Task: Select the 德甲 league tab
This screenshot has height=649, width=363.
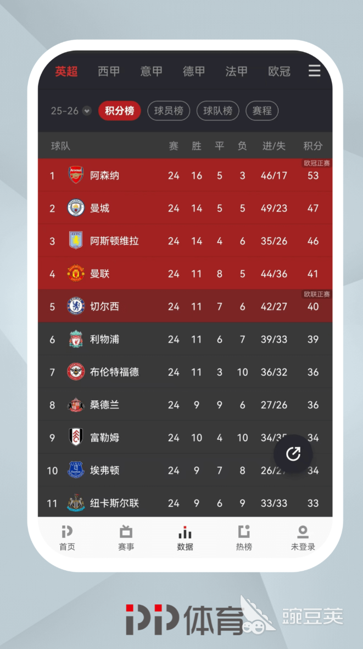Action: (194, 72)
